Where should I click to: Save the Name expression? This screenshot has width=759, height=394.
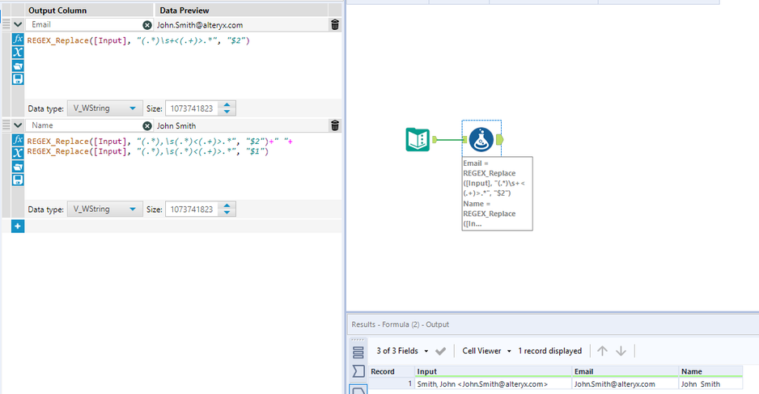[18, 180]
